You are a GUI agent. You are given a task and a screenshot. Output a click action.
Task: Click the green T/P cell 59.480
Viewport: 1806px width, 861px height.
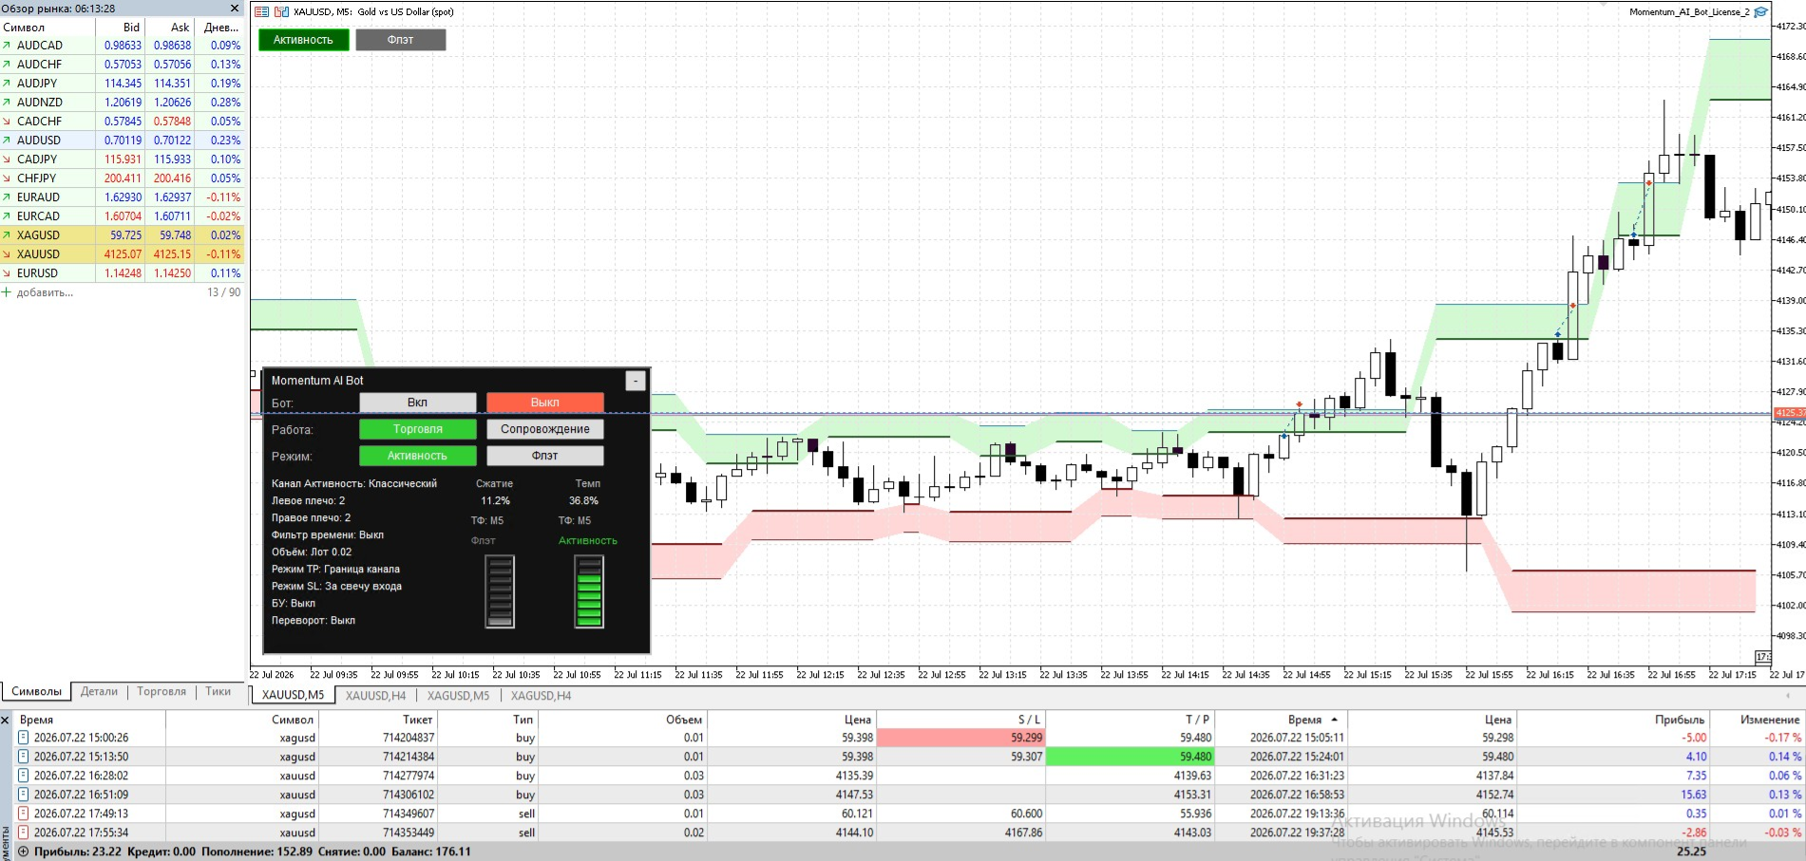[x=1130, y=757]
